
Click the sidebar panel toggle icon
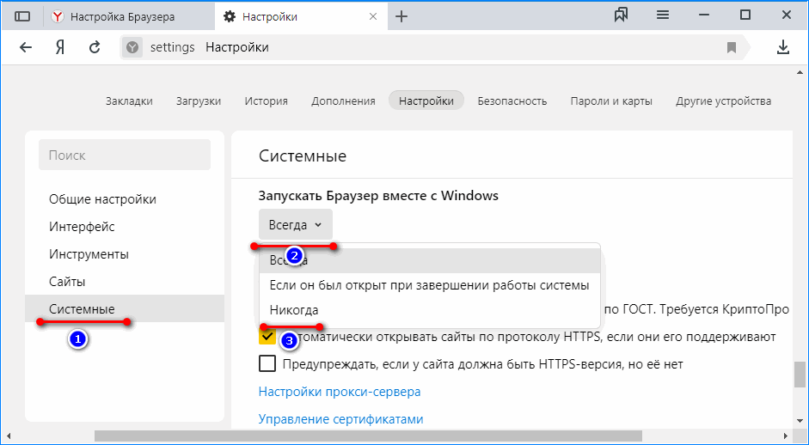click(22, 16)
